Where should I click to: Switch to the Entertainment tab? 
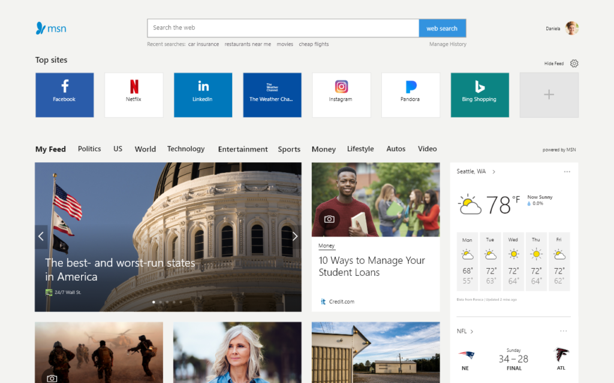[243, 149]
